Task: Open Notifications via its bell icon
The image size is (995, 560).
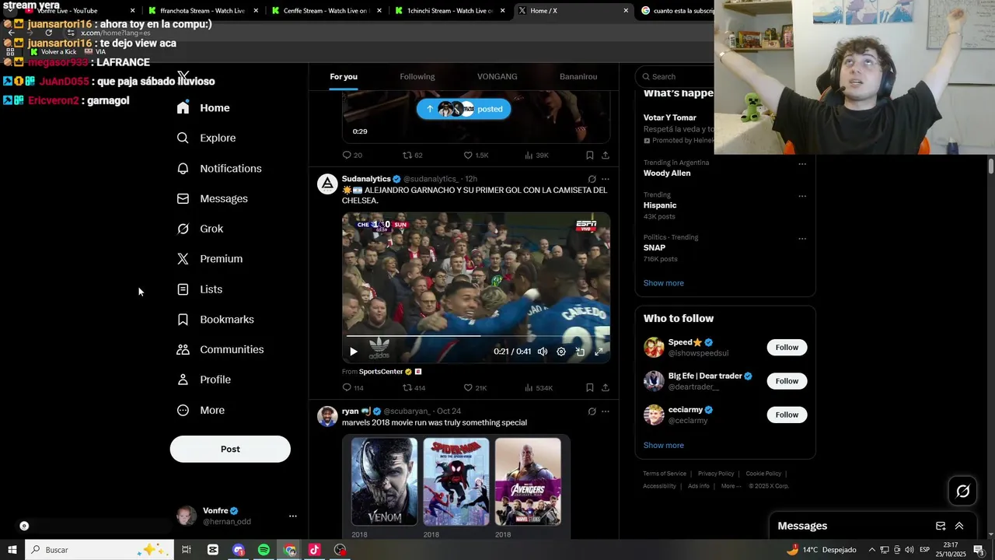Action: coord(183,169)
